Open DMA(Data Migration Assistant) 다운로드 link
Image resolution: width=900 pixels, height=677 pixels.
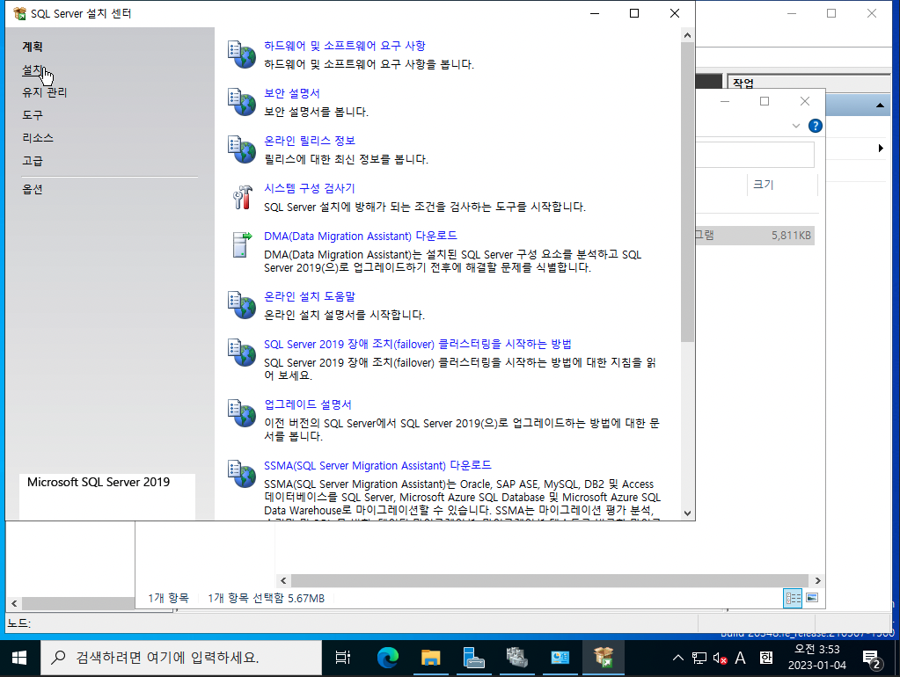(361, 236)
